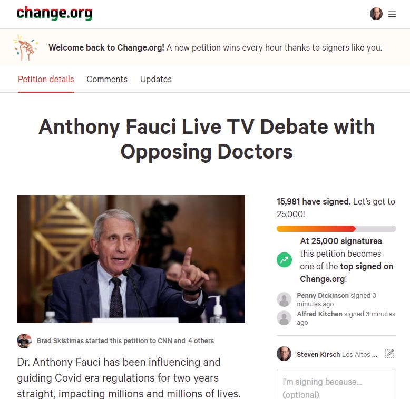Click Steven Kirsch's avatar in sign form
The height and width of the screenshot is (399, 410).
click(284, 354)
